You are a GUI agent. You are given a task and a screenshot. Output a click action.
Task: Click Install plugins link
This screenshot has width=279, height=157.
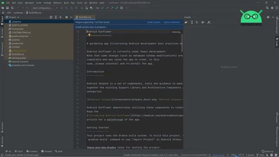click(154, 22)
